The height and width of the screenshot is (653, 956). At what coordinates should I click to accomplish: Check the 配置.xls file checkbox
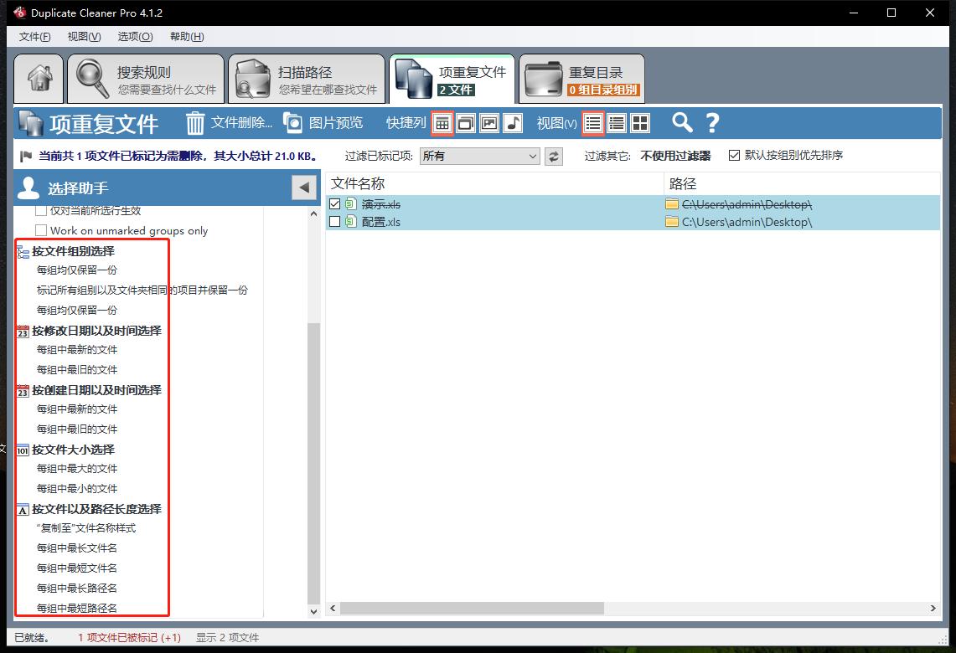click(x=334, y=222)
